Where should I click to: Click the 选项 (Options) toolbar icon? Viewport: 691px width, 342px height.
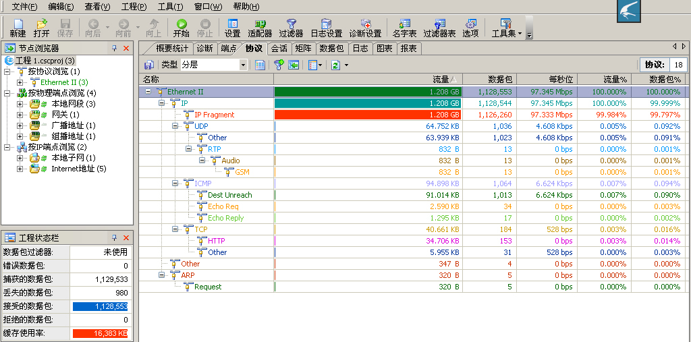point(470,27)
